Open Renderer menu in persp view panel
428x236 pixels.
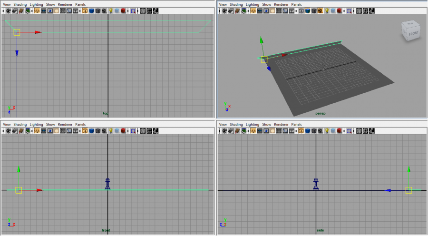coord(281,4)
